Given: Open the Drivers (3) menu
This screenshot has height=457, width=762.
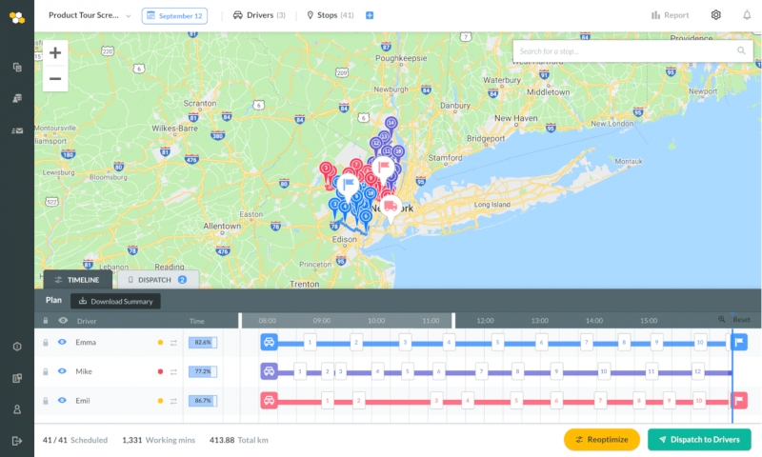Looking at the screenshot, I should click(259, 15).
